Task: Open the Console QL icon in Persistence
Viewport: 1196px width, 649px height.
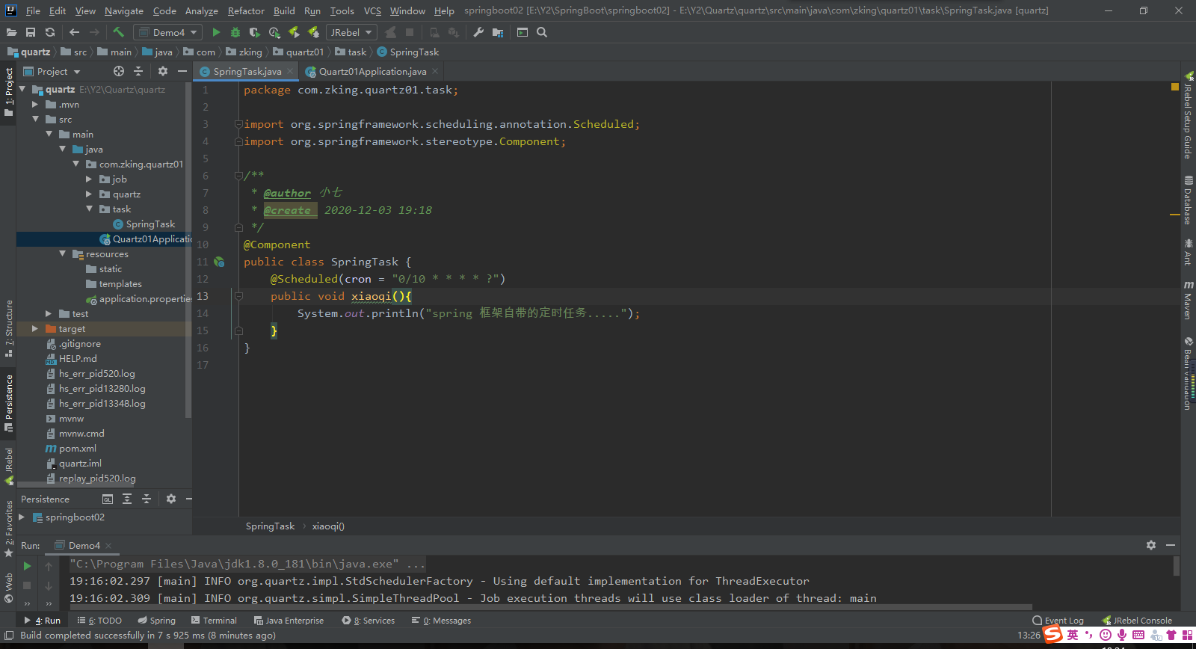Action: click(x=108, y=499)
